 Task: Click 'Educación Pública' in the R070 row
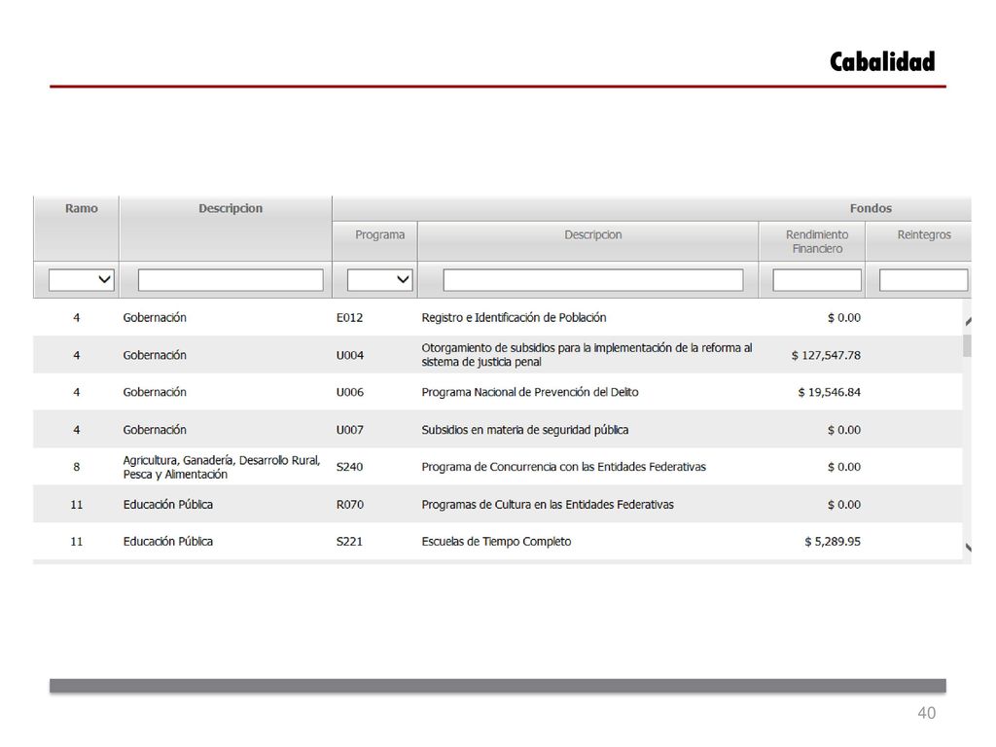coord(167,505)
